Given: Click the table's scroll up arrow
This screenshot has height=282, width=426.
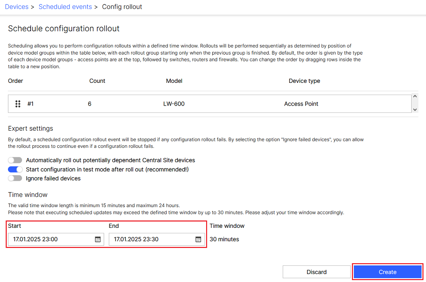Looking at the screenshot, I should pyautogui.click(x=415, y=97).
